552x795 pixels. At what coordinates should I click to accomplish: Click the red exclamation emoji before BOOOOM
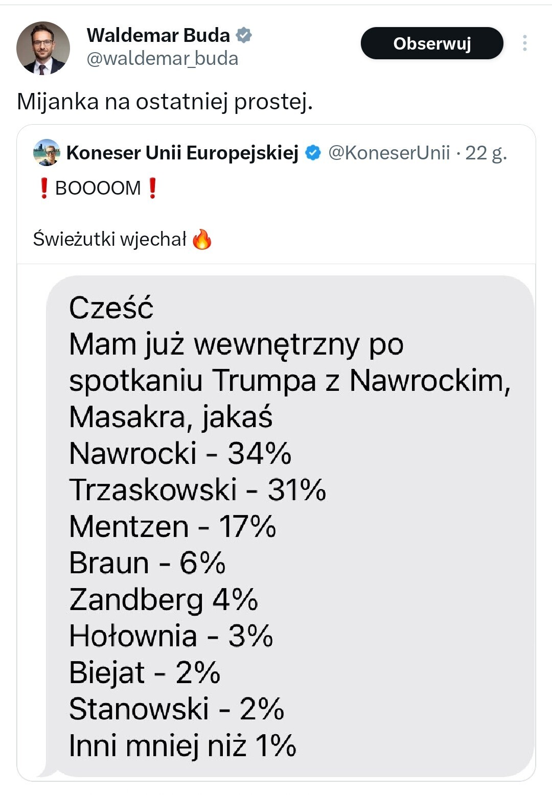click(x=44, y=188)
